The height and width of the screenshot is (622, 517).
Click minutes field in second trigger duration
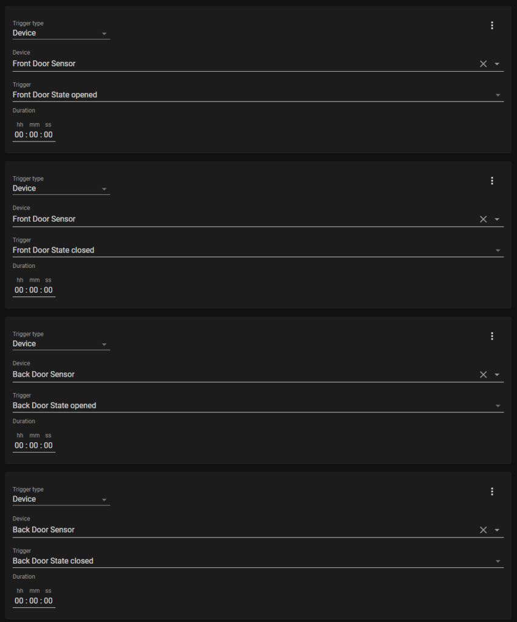point(34,290)
